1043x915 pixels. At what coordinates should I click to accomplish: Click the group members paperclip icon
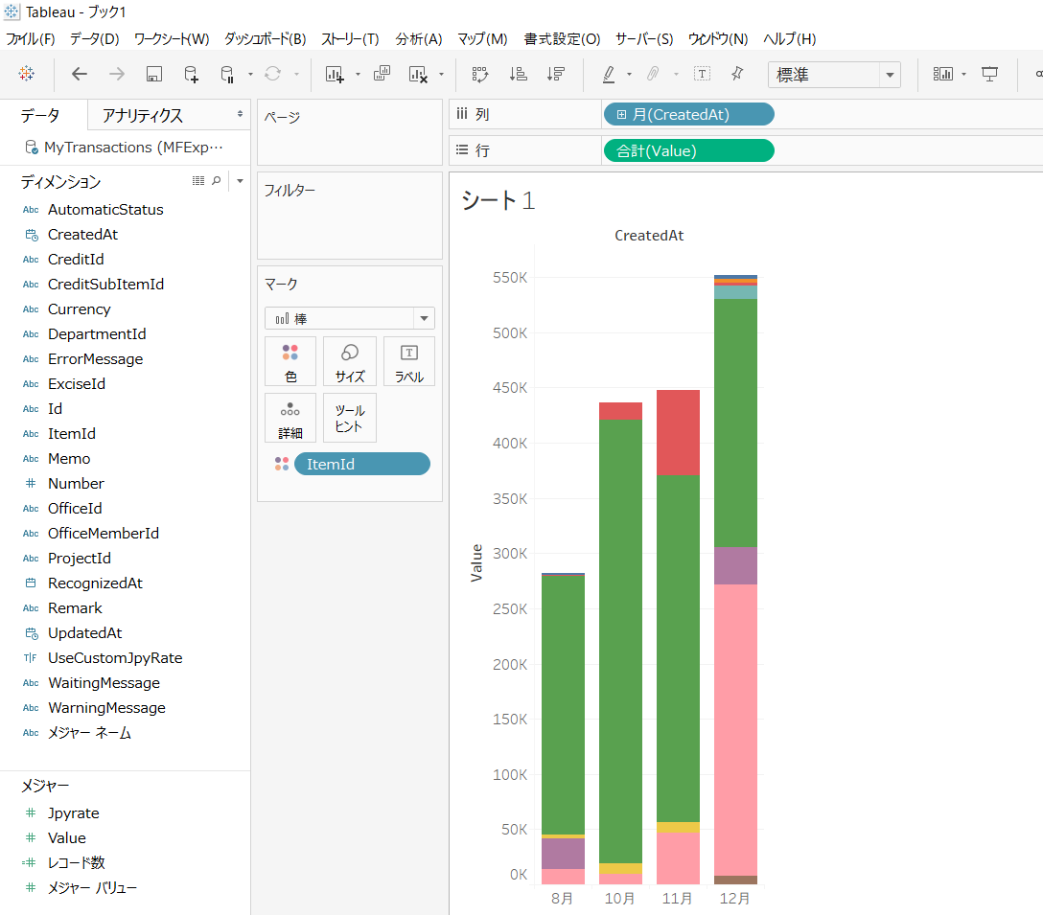click(653, 74)
